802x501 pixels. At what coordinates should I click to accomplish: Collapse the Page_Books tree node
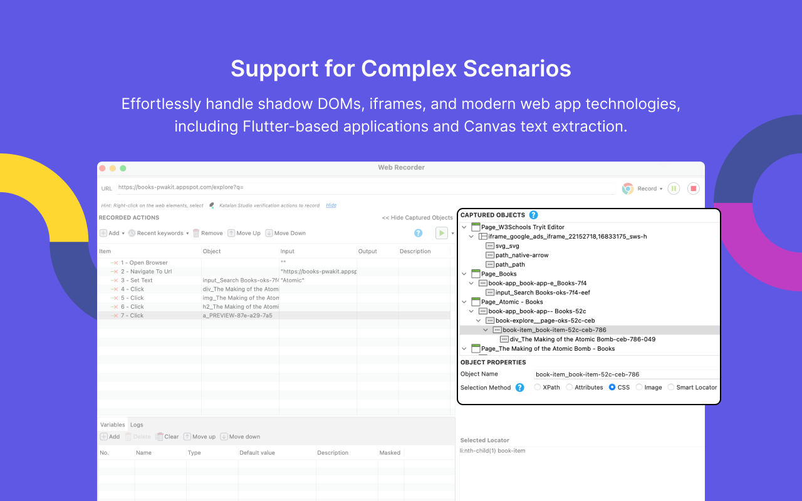464,274
